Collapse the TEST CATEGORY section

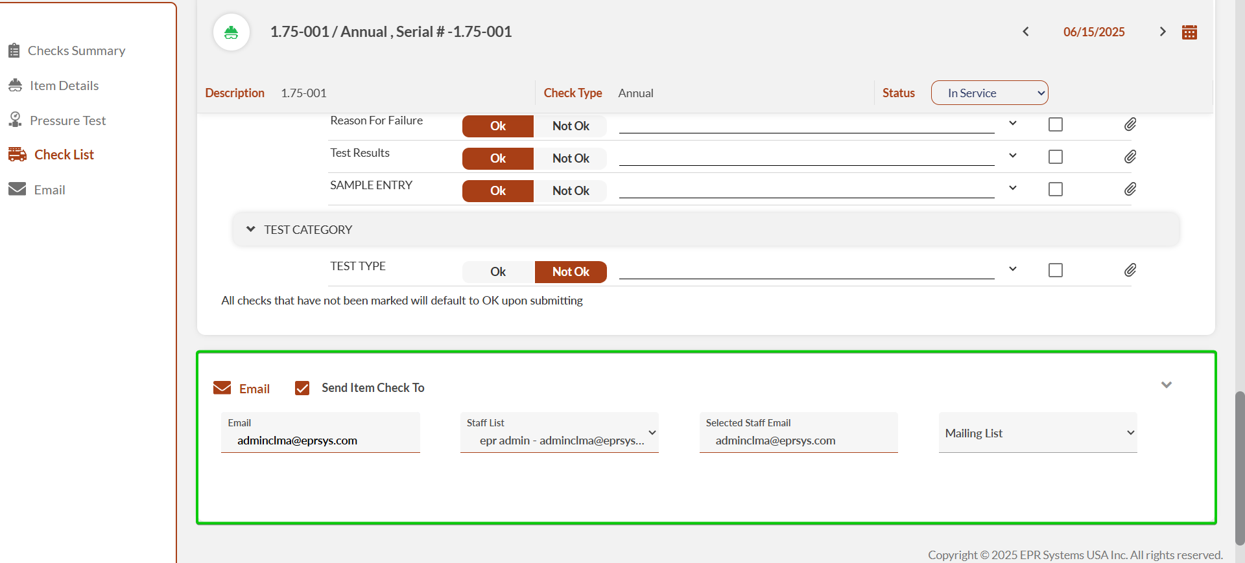(251, 229)
